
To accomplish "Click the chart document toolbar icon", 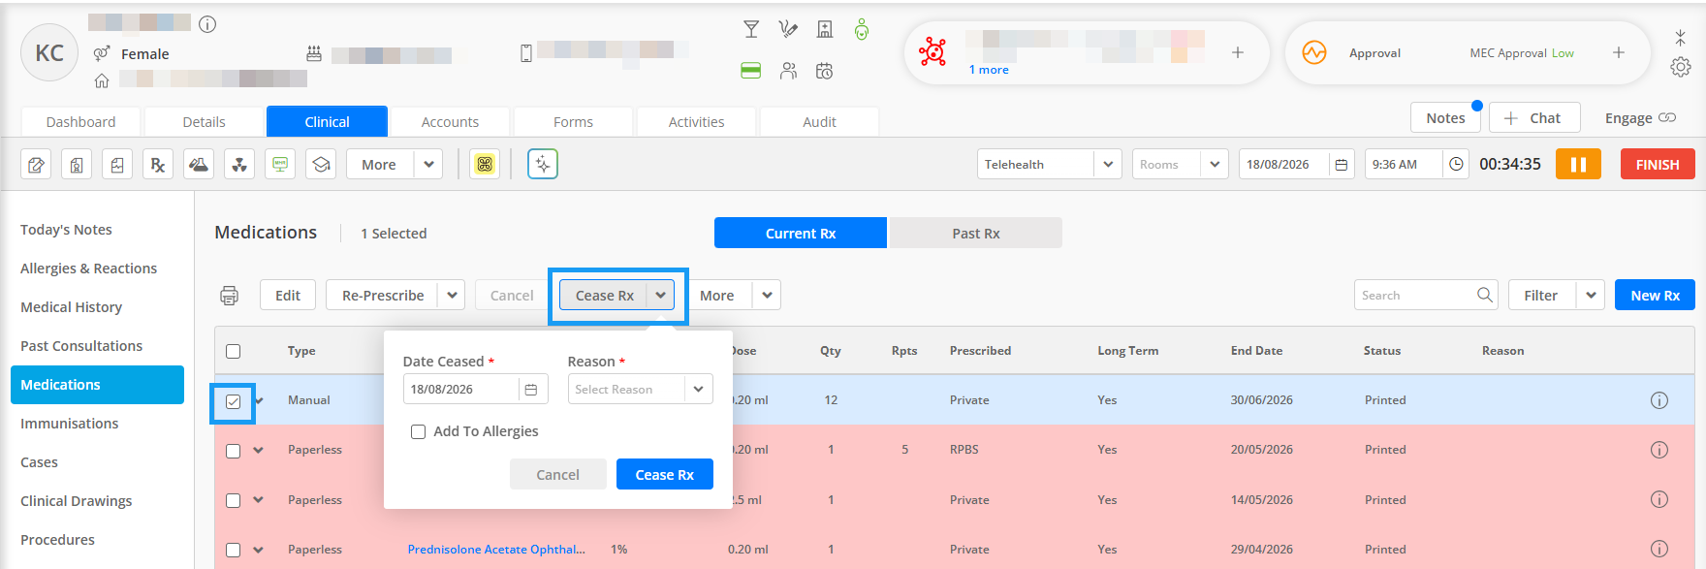I will [x=117, y=164].
